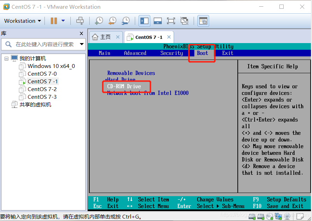Take a snapshot with the clock-plus icon
Viewport: 312px width, 221px height.
(99, 21)
